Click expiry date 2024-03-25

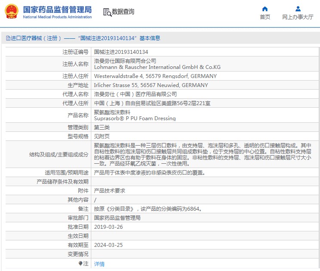coord(109,245)
